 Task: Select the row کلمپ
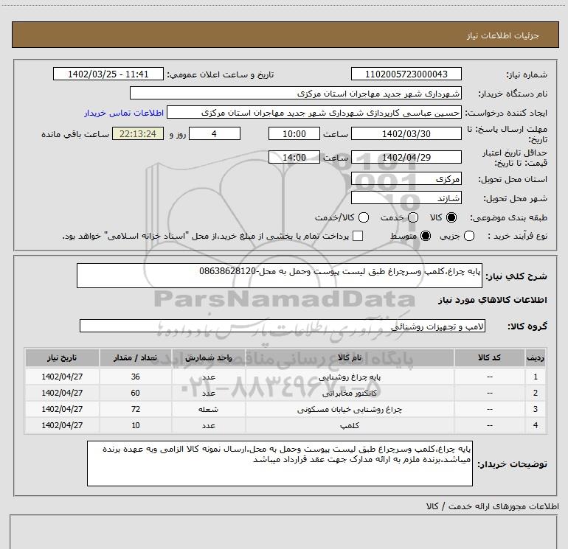[285, 425]
